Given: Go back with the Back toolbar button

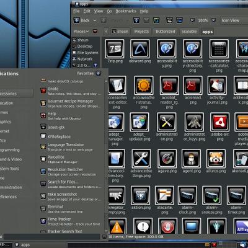Looking at the screenshot, I should [82, 20].
